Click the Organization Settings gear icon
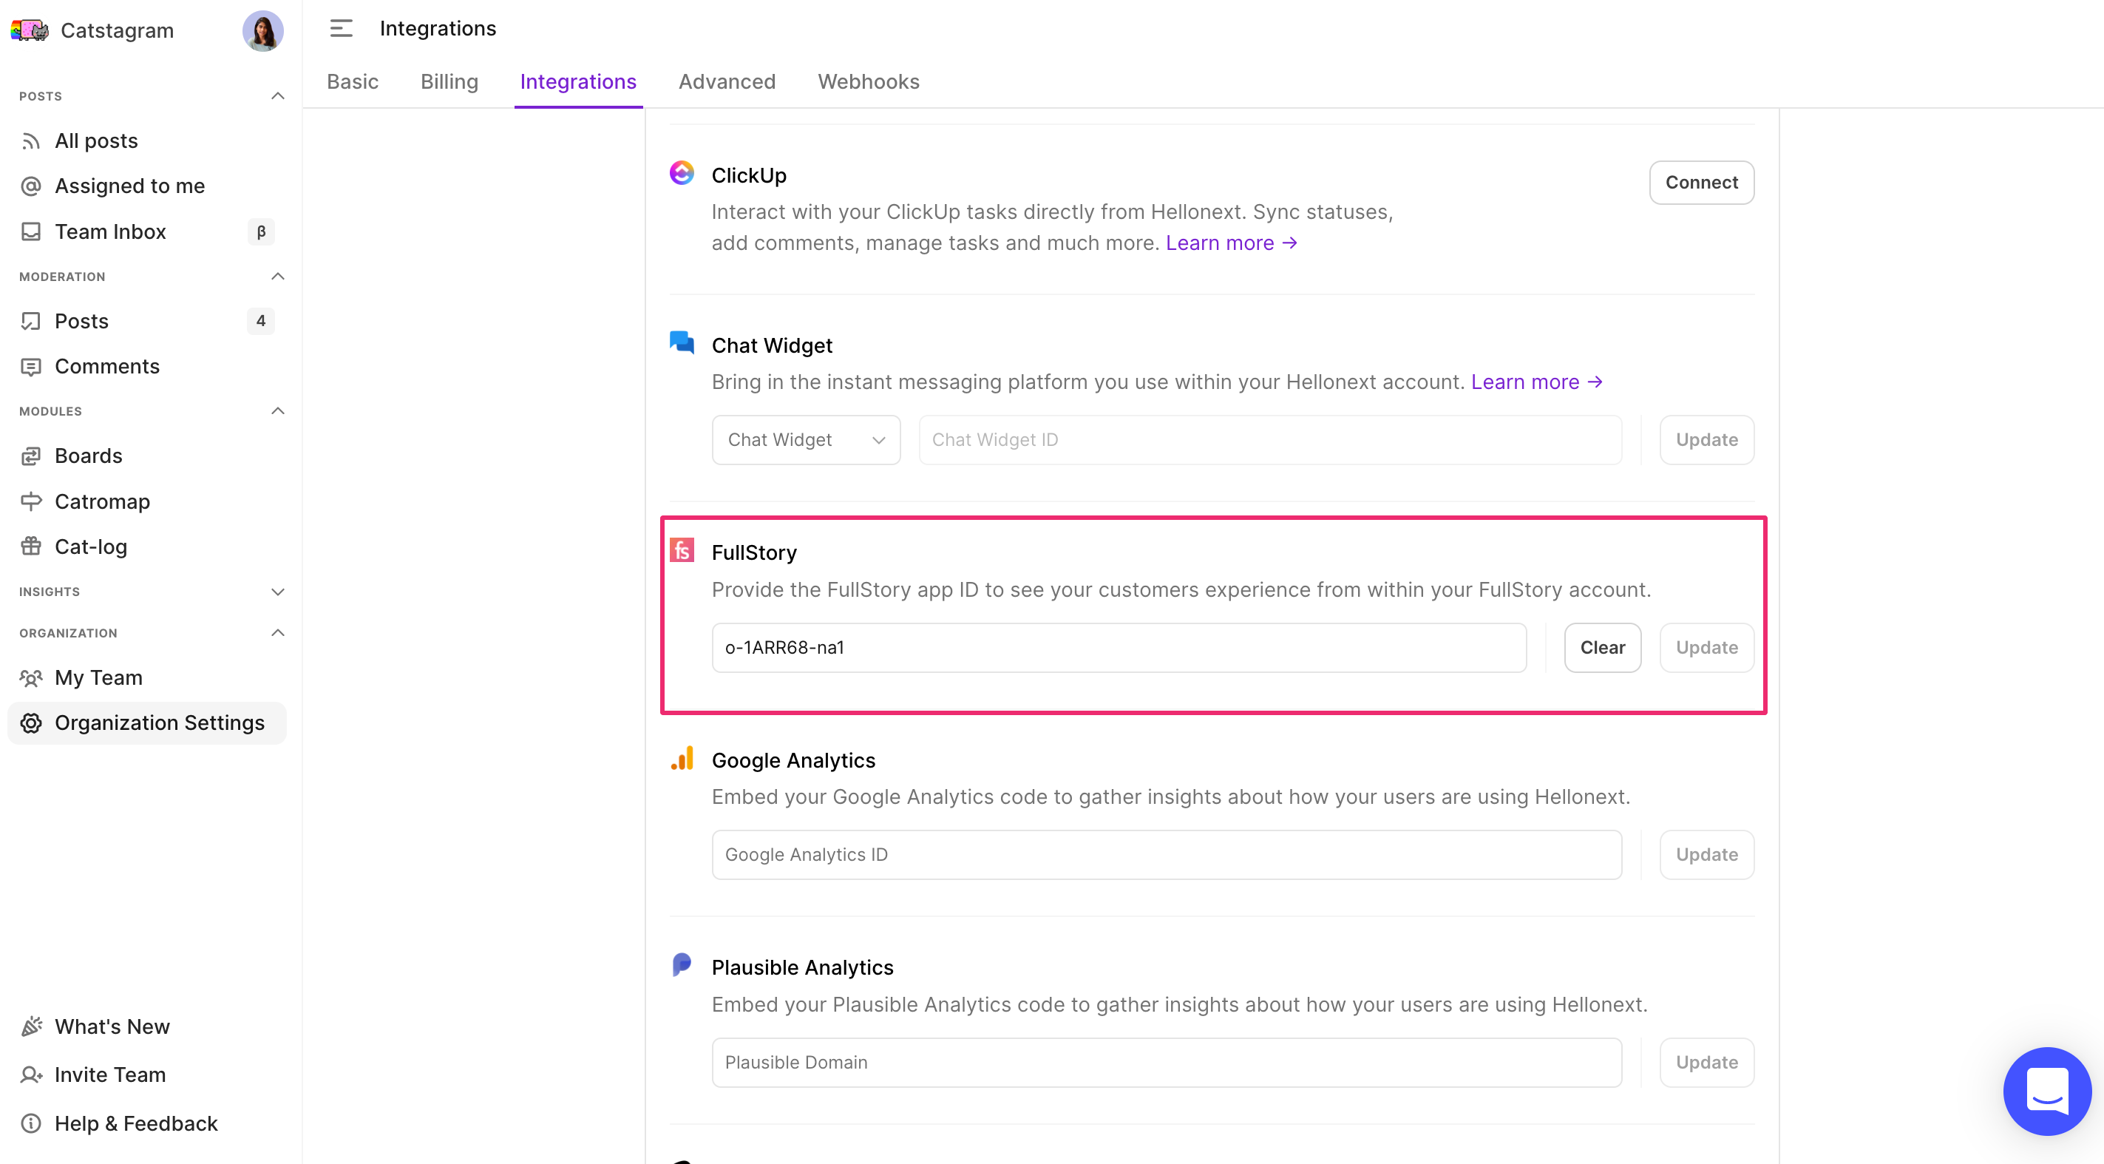The height and width of the screenshot is (1164, 2104). [31, 723]
